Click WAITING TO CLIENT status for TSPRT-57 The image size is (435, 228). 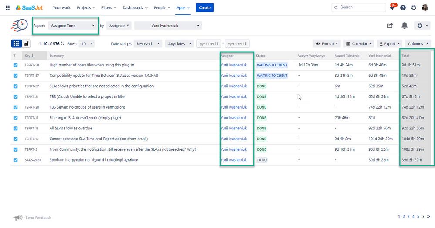(x=272, y=76)
